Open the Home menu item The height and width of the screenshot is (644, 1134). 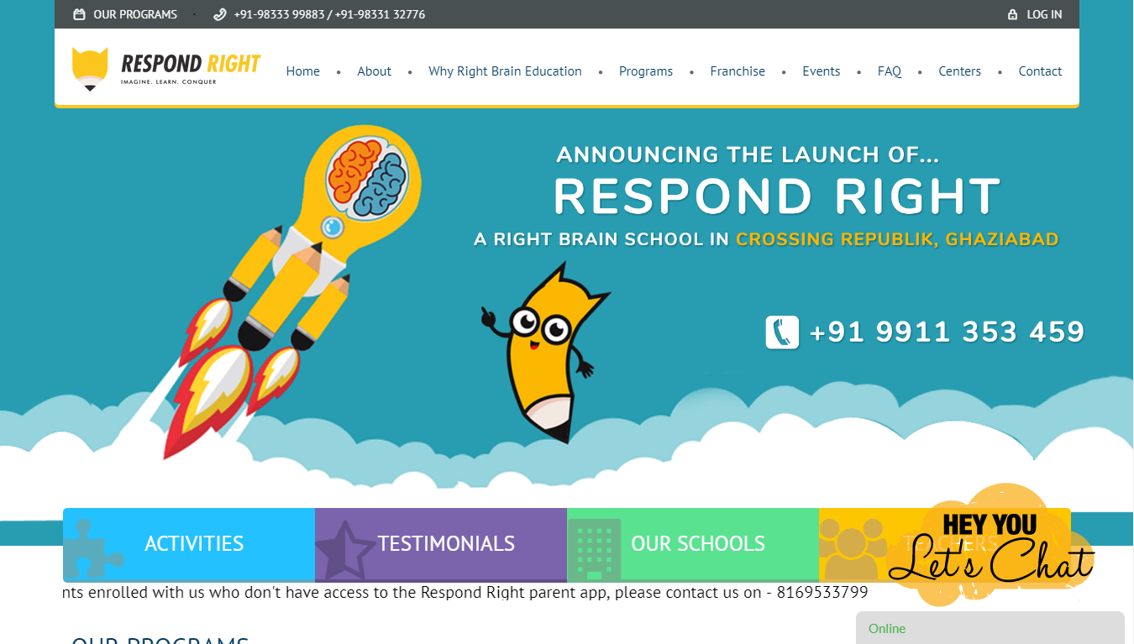302,71
